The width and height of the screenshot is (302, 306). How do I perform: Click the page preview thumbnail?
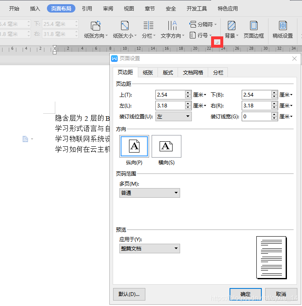271,258
